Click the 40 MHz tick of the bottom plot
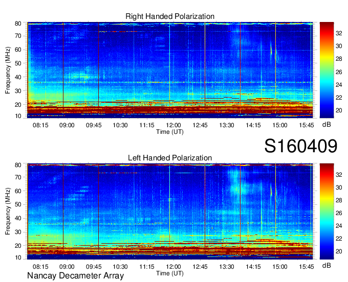 (x=18, y=218)
